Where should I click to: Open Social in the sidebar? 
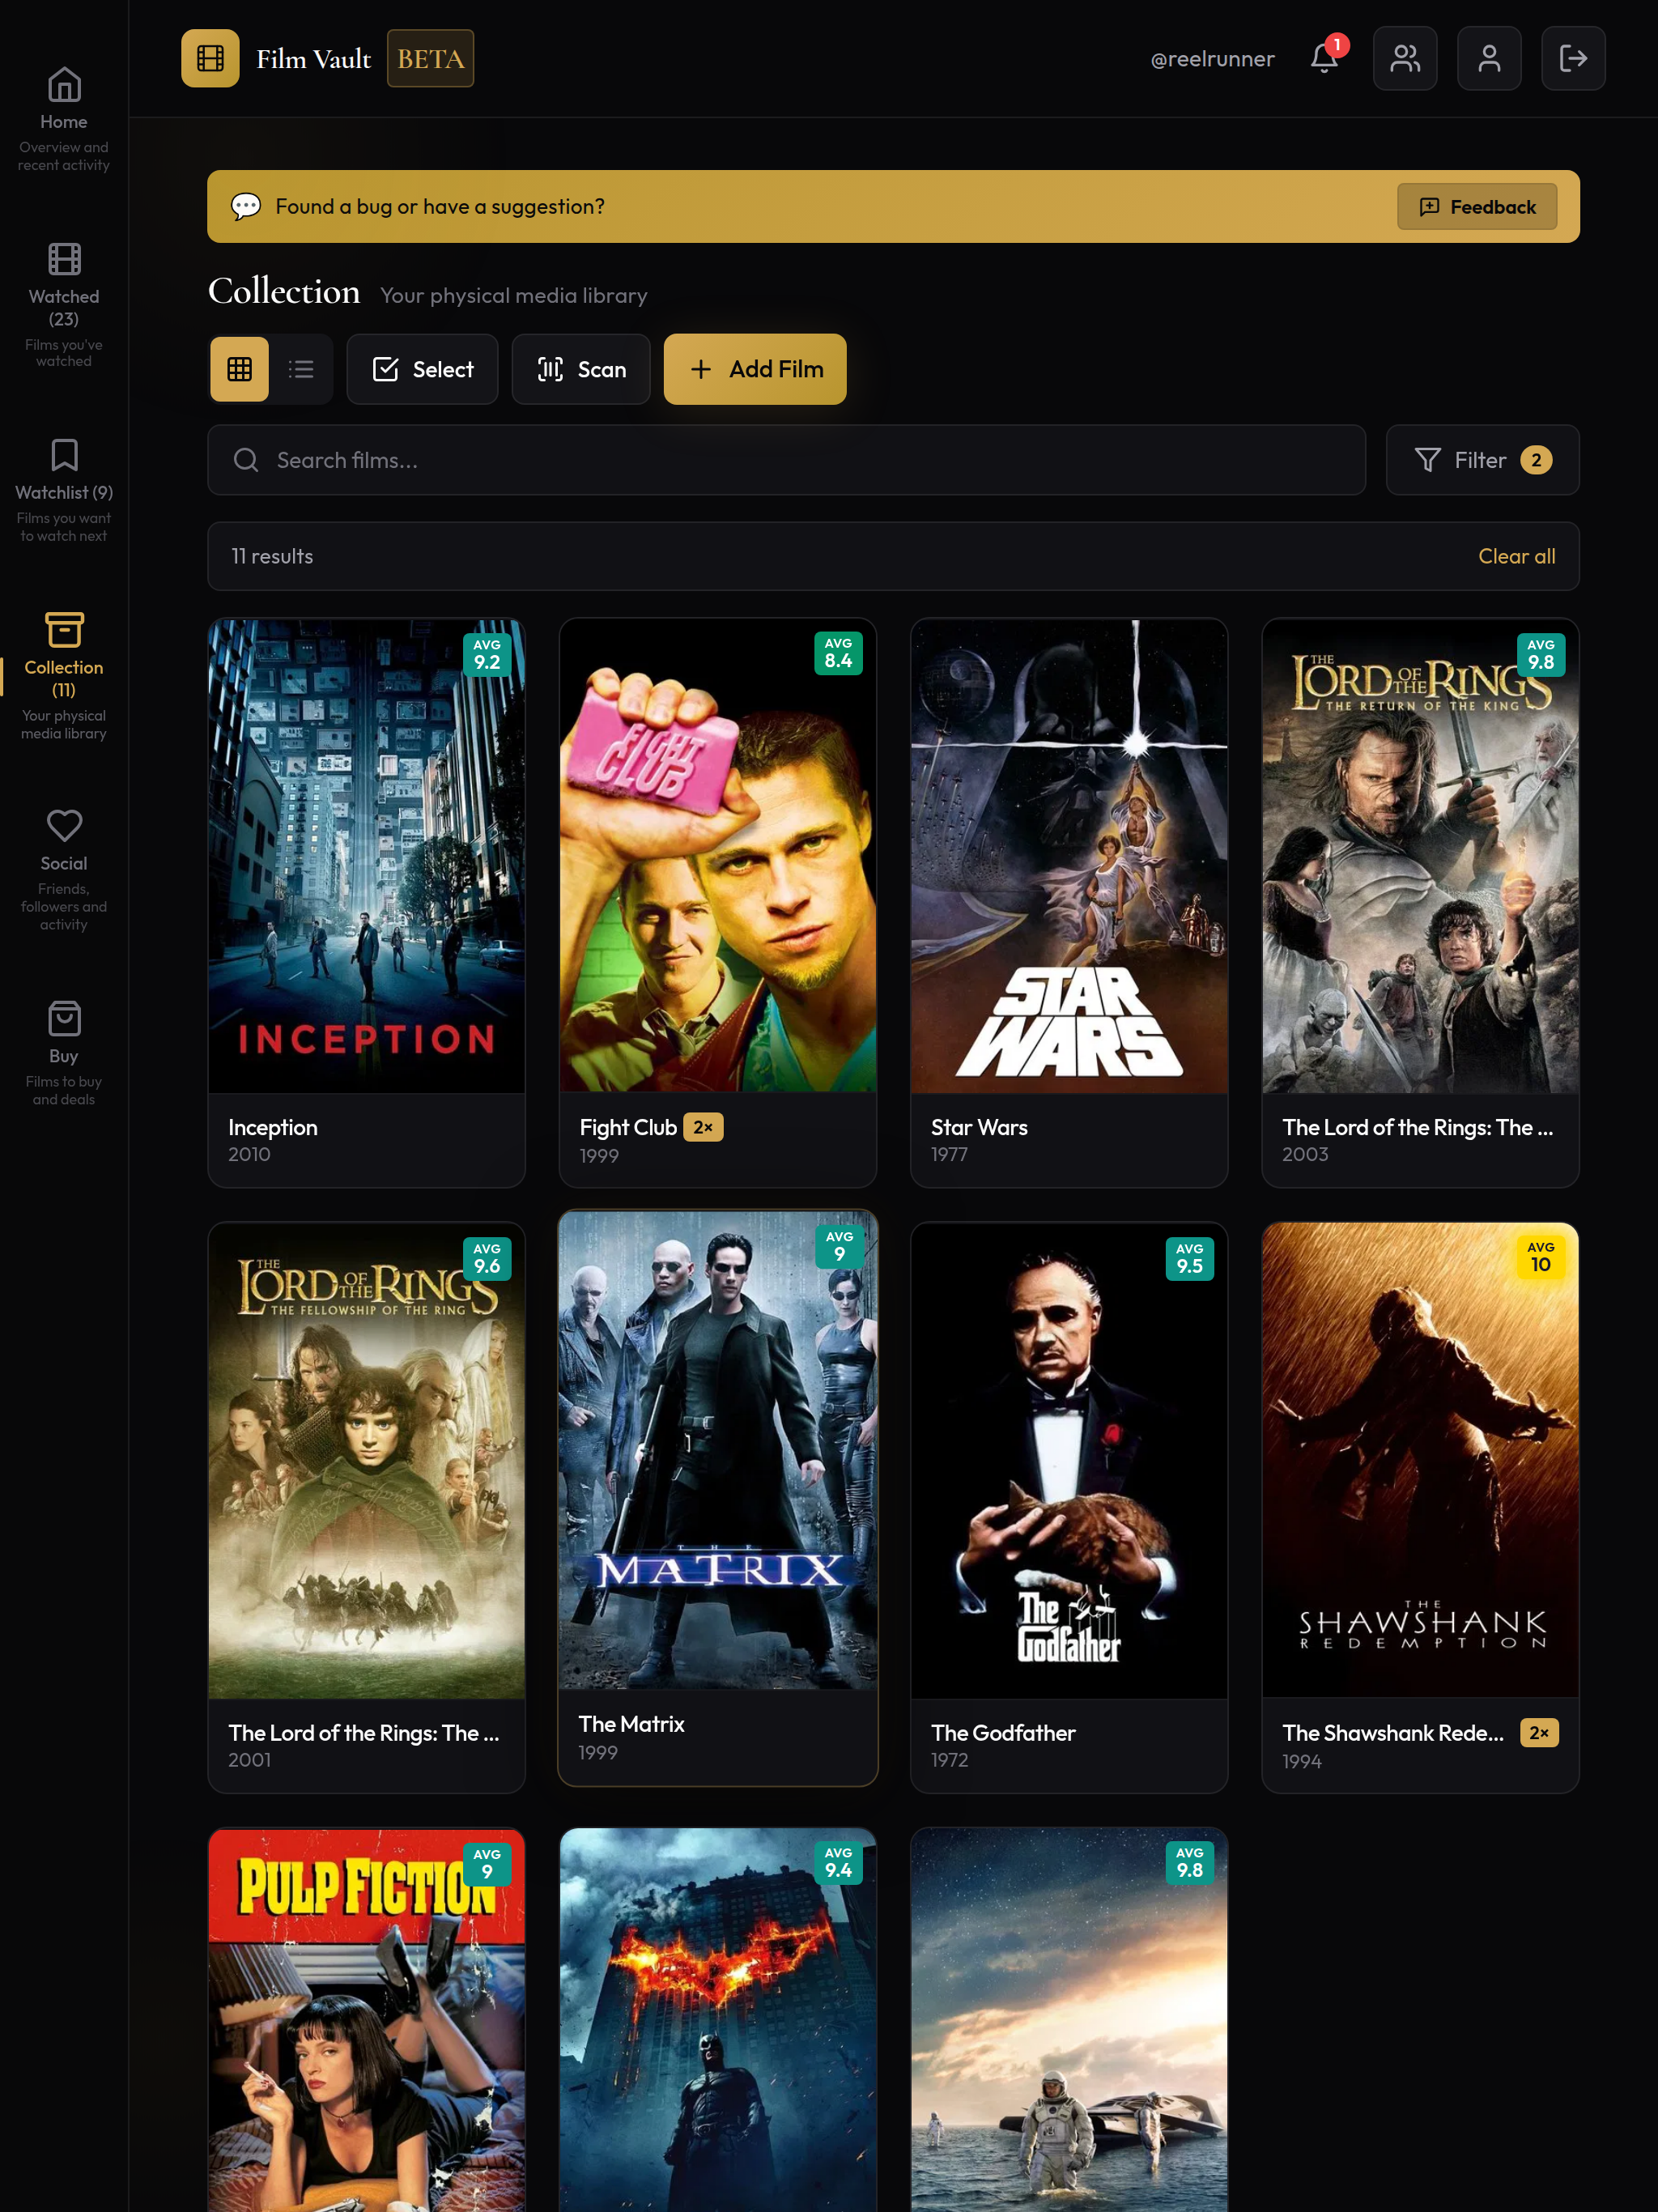pyautogui.click(x=64, y=870)
